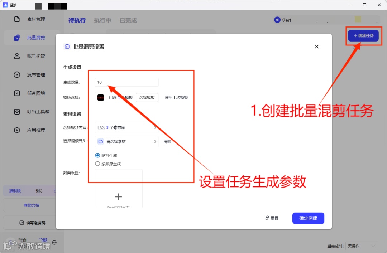This screenshot has width=387, height=253.
Task: Click the more options icon beside username
Action: click(54, 243)
